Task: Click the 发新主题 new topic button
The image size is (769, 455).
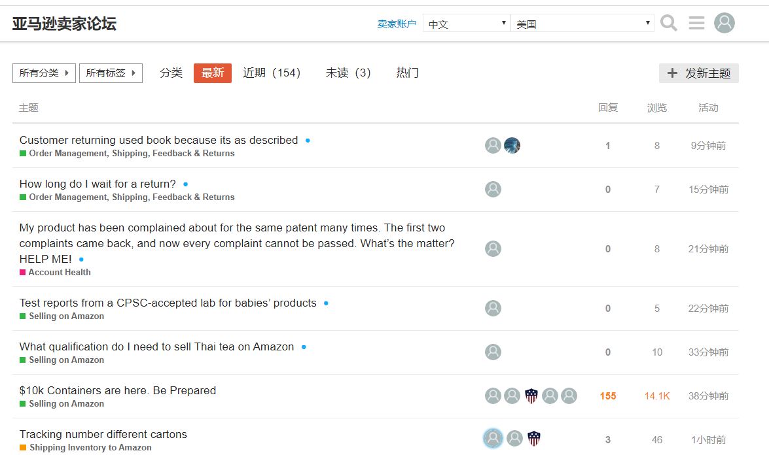Action: [x=698, y=73]
